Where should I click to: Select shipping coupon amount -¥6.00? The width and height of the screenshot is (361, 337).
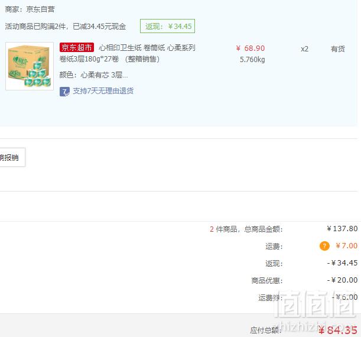pyautogui.click(x=344, y=297)
